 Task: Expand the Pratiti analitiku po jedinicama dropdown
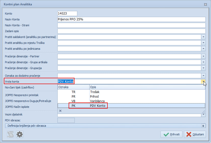pyautogui.click(x=203, y=49)
